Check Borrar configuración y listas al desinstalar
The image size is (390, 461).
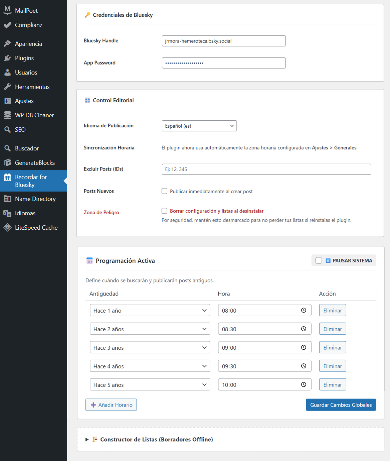pos(164,211)
